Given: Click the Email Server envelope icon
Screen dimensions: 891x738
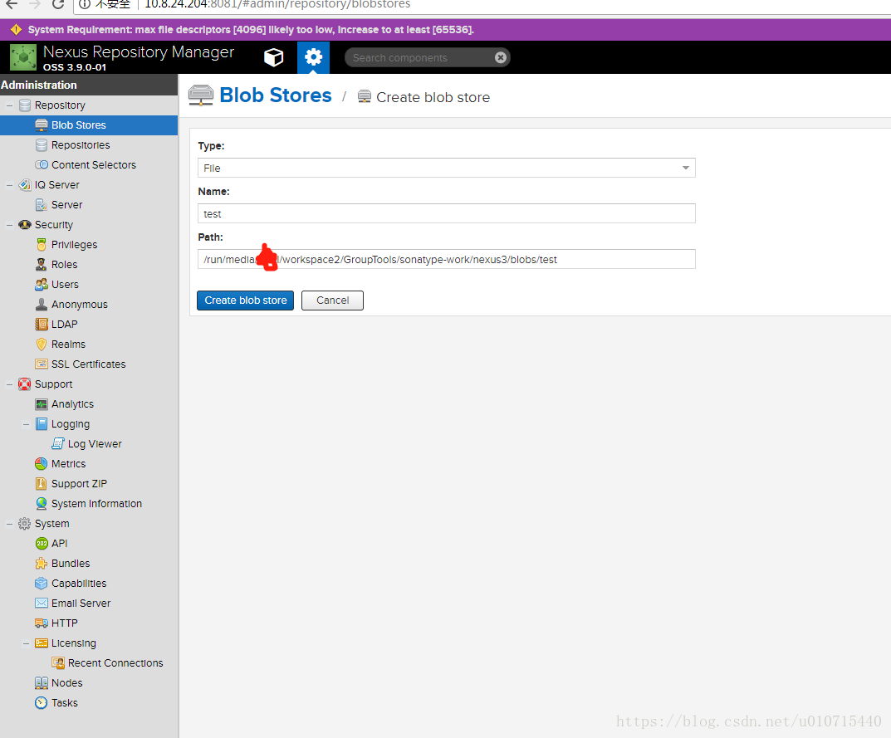Looking at the screenshot, I should [x=42, y=603].
